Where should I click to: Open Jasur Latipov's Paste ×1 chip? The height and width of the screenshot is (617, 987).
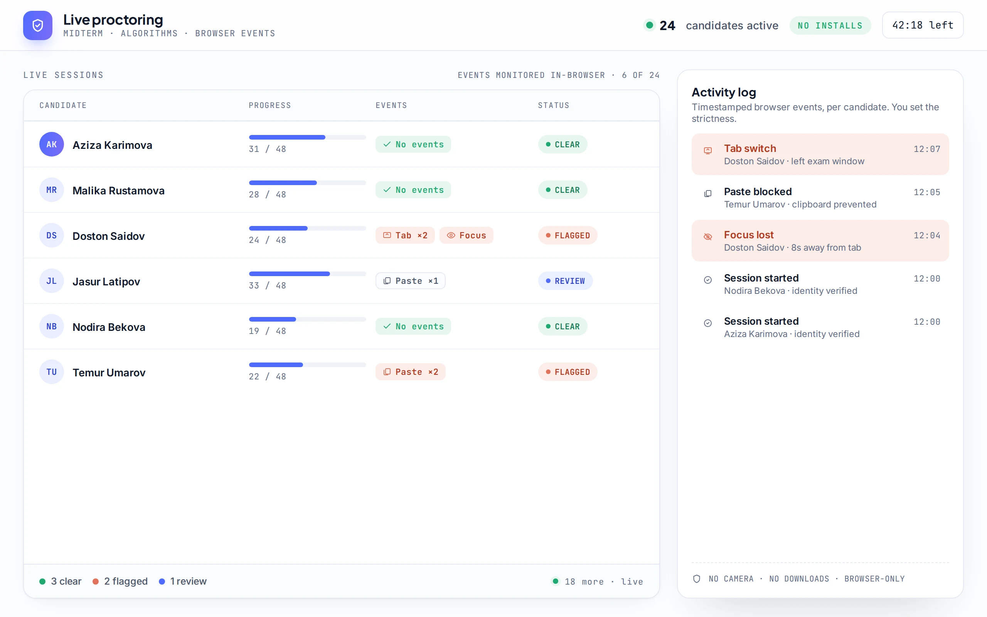[x=410, y=281]
